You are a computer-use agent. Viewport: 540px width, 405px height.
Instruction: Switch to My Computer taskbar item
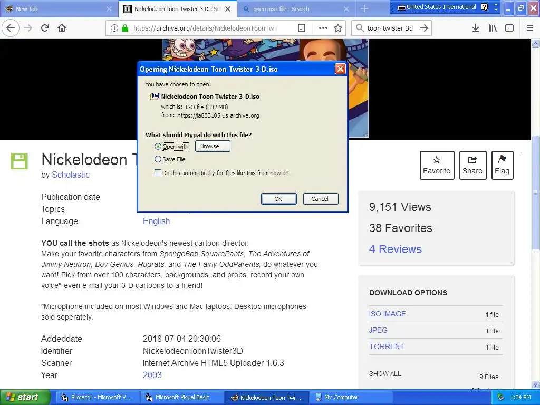(x=351, y=397)
